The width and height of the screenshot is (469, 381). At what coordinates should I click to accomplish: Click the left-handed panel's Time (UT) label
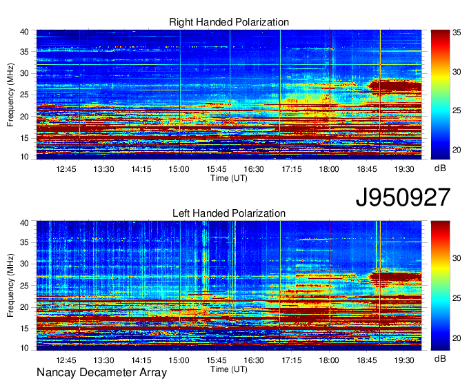[x=229, y=369]
